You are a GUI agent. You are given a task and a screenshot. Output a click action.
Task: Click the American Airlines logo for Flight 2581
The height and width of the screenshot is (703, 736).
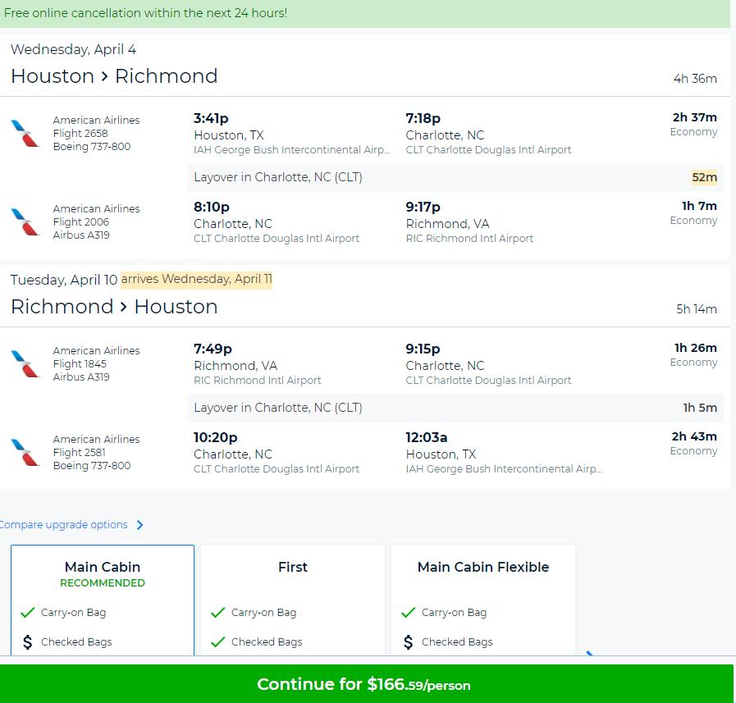point(25,452)
